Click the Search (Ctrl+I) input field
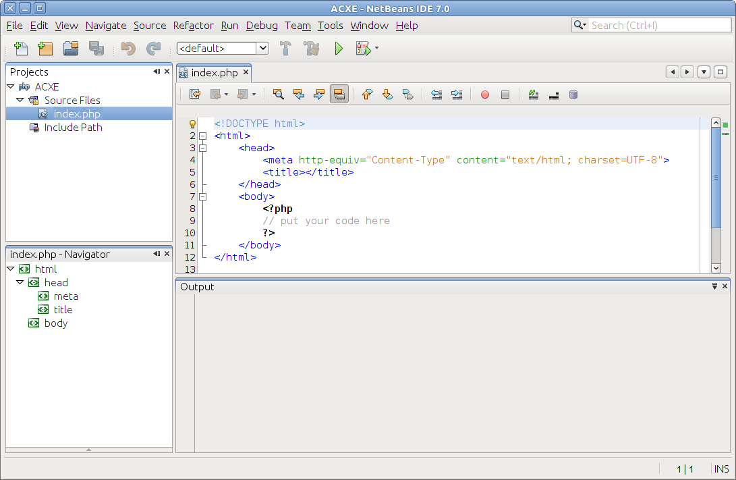This screenshot has width=736, height=480. (656, 25)
